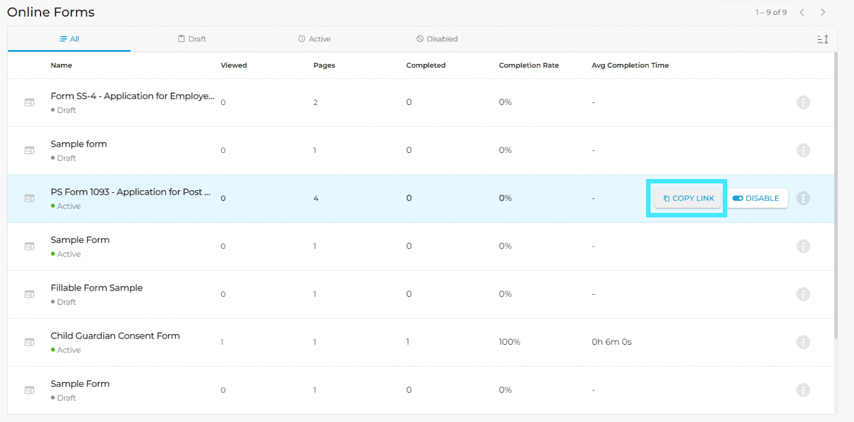Open the sort order options icon

(823, 39)
